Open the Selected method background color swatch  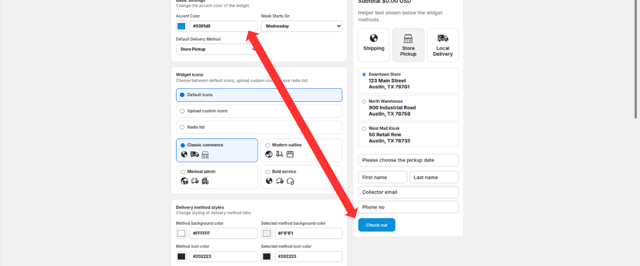pos(267,233)
